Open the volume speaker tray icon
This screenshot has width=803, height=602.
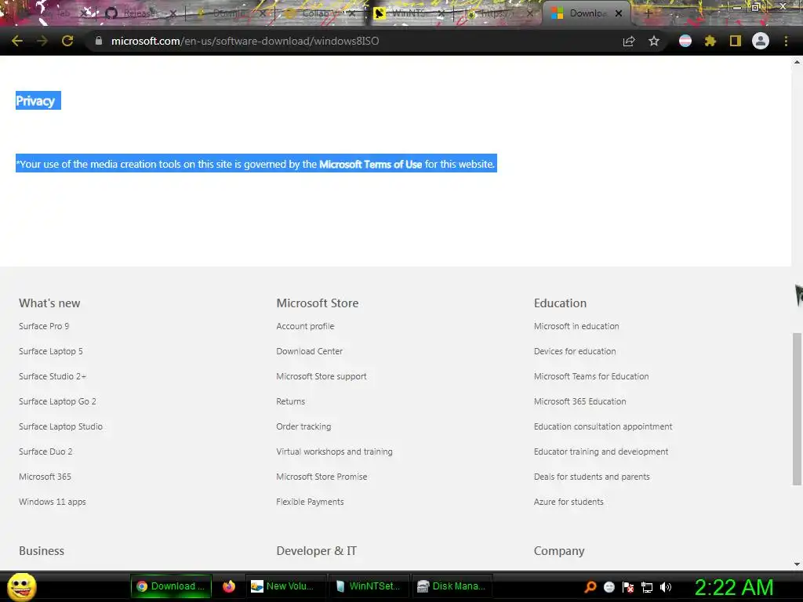(666, 586)
